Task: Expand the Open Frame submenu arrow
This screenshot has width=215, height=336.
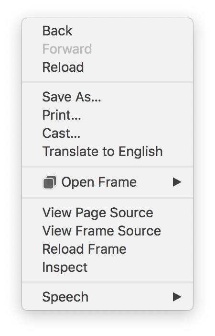Action: tap(177, 182)
